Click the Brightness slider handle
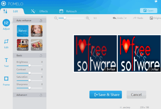161x109 pixels. 30,66
